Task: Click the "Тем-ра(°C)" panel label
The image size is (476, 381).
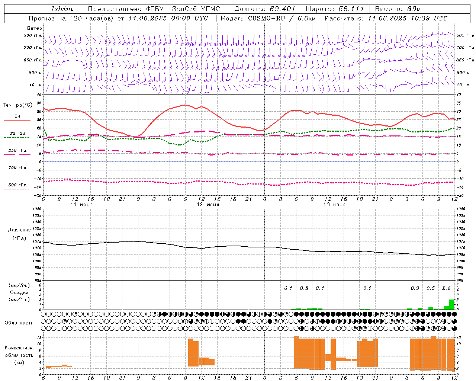Action: [17, 105]
